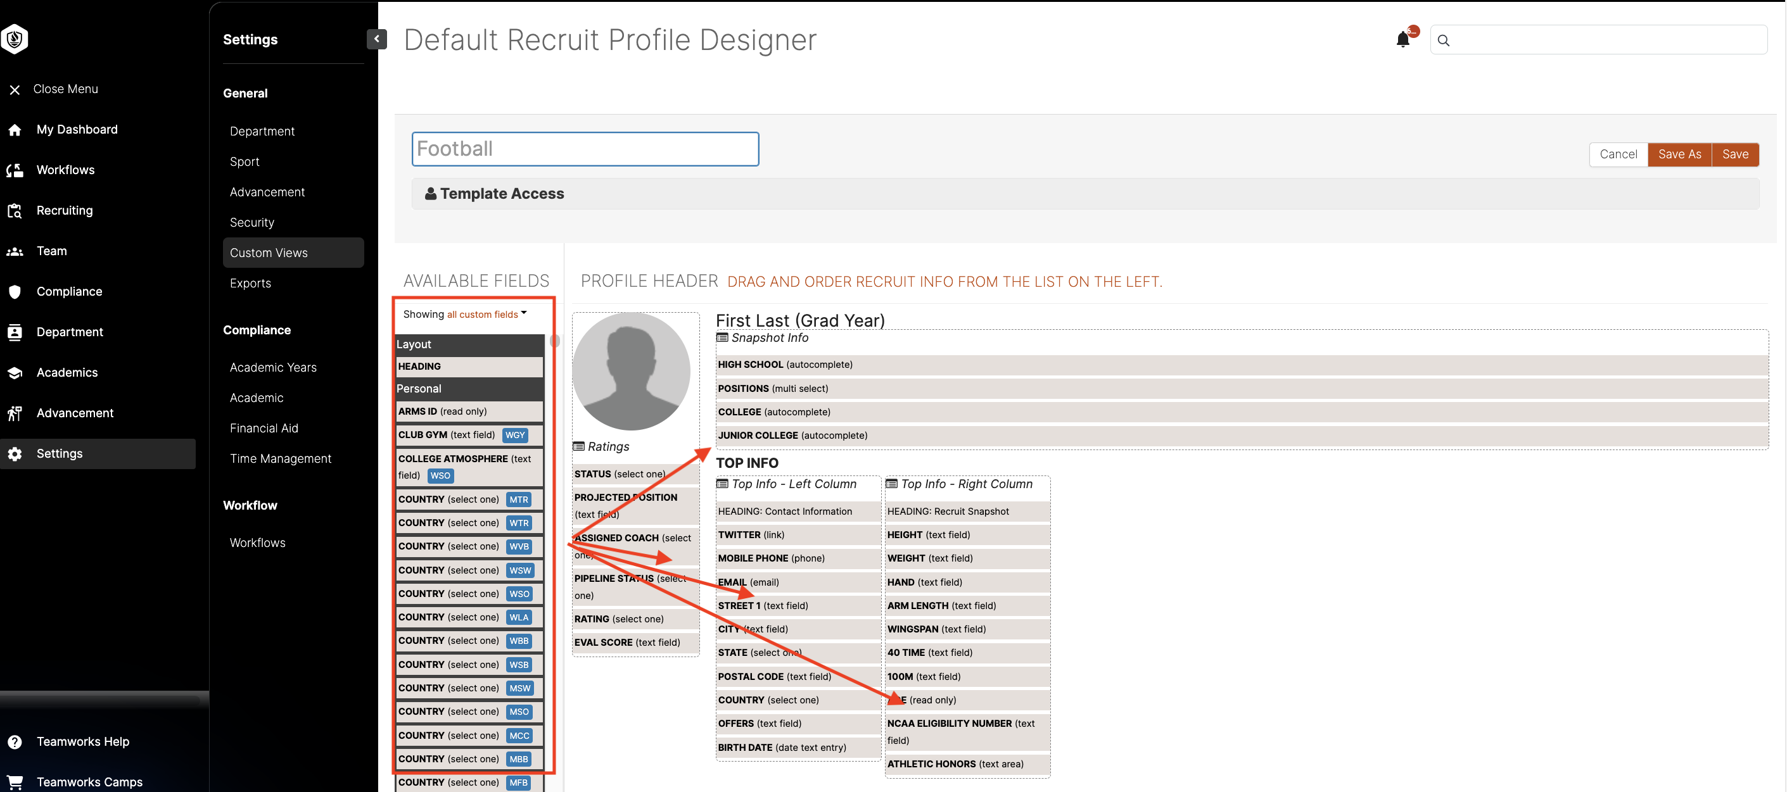Image resolution: width=1787 pixels, height=792 pixels.
Task: Open Sport settings item
Action: click(244, 161)
